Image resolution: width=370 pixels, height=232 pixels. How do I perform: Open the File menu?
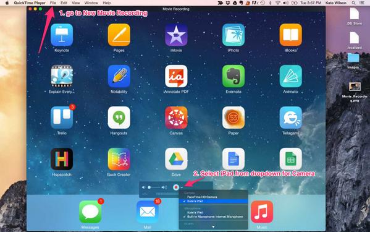[x=53, y=3]
